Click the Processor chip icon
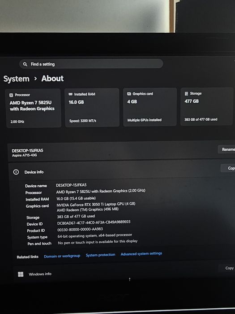This screenshot has height=314, width=235. coord(11,95)
